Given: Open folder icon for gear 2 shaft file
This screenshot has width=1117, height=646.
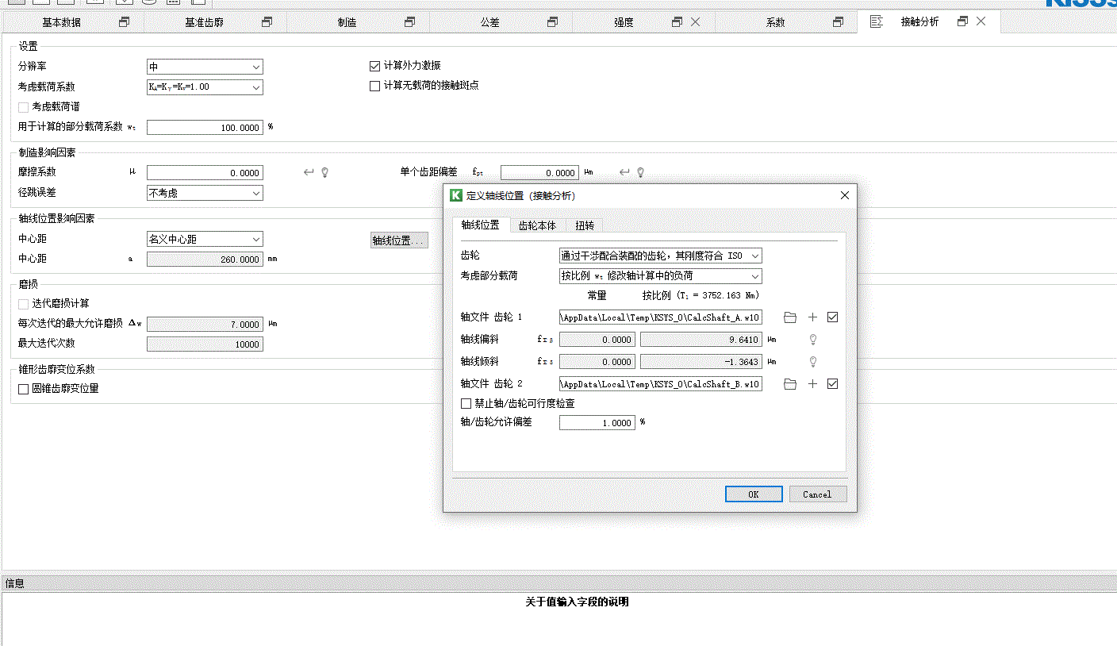Looking at the screenshot, I should pos(789,384).
